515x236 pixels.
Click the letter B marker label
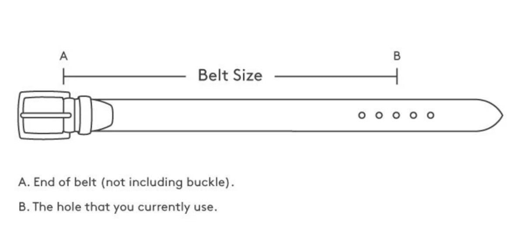pos(397,56)
